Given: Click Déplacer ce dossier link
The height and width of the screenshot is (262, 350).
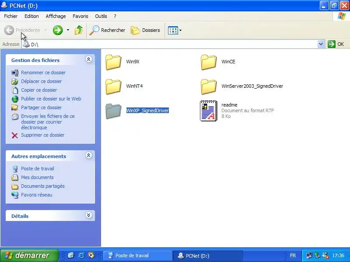Looking at the screenshot, I should pos(41,81).
